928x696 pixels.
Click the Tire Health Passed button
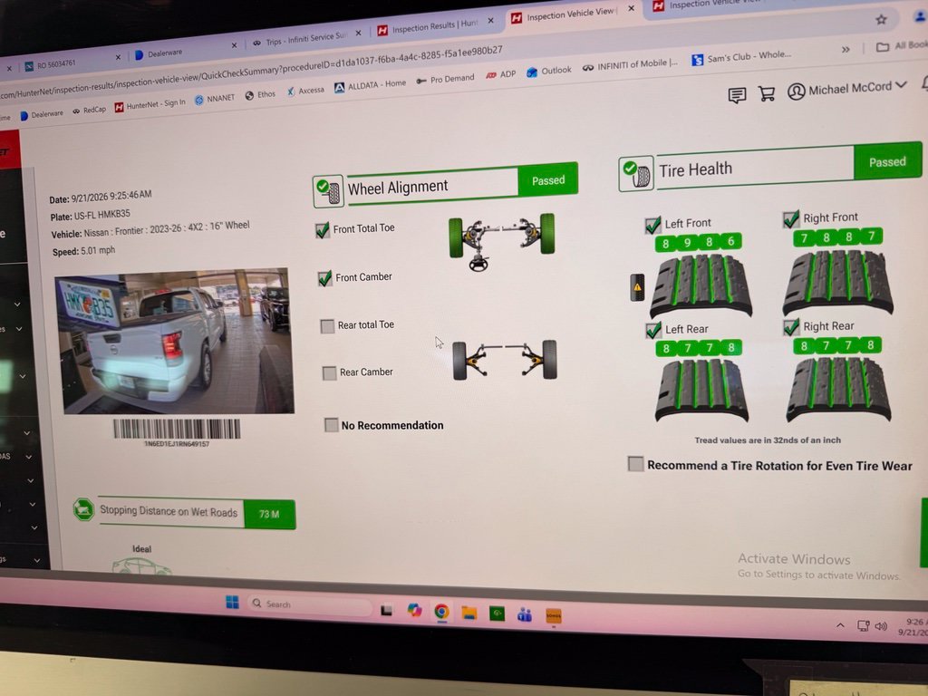[887, 161]
